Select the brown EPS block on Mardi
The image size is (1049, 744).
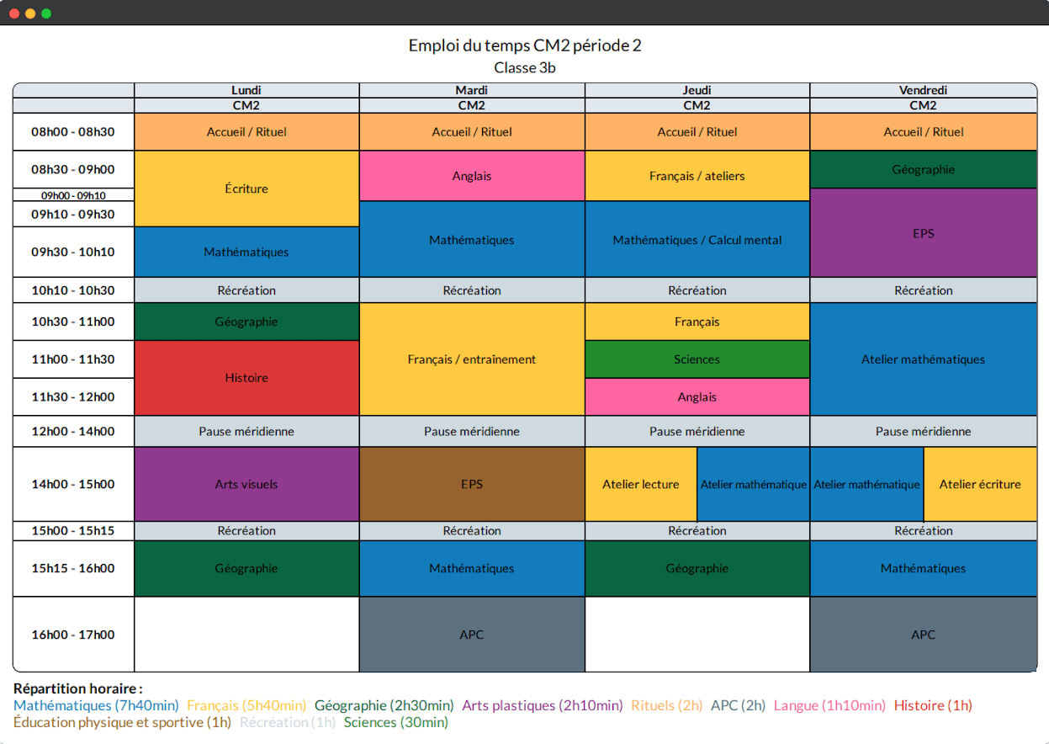tap(471, 484)
